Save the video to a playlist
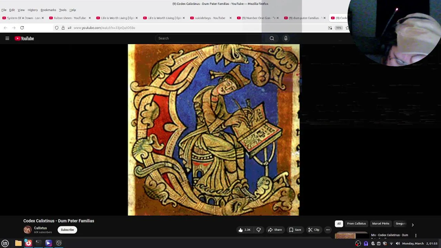This screenshot has width=441, height=248. [295, 230]
